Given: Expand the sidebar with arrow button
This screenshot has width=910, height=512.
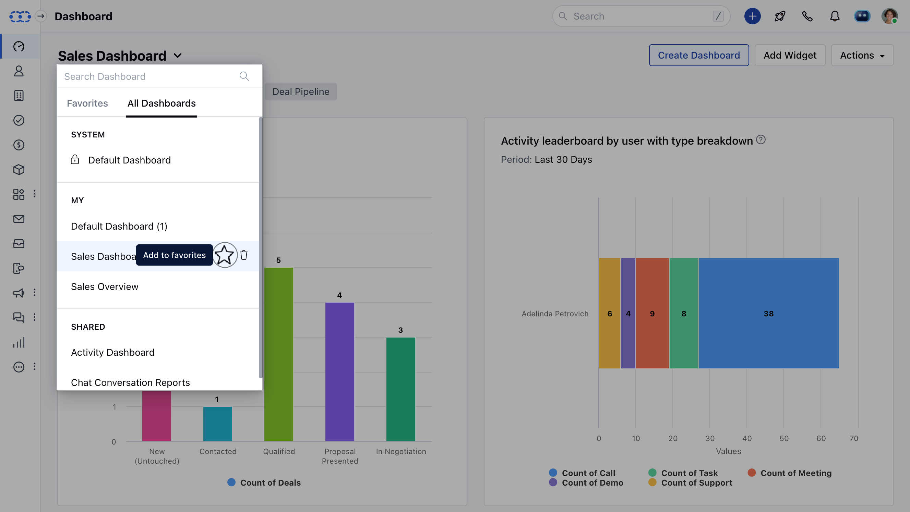Looking at the screenshot, I should pos(41,16).
